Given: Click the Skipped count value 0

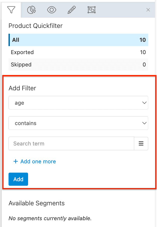Looking at the screenshot, I should click(x=144, y=65).
